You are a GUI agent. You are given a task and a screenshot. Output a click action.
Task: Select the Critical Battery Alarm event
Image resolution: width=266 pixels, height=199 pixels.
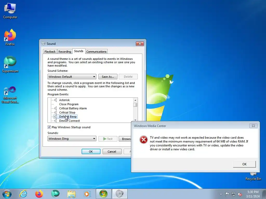coord(73,108)
